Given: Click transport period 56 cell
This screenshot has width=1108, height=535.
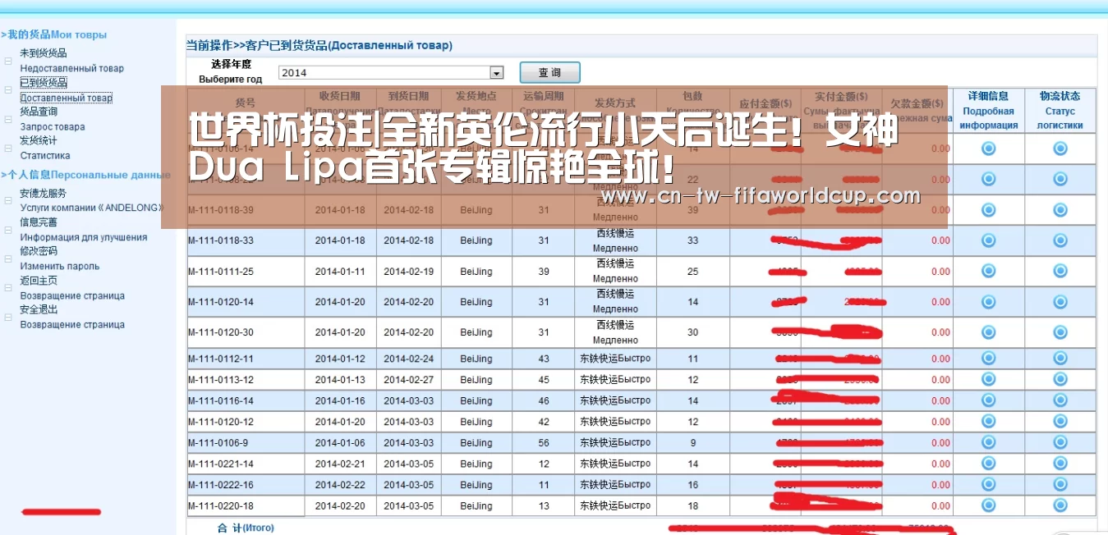Looking at the screenshot, I should [x=544, y=442].
